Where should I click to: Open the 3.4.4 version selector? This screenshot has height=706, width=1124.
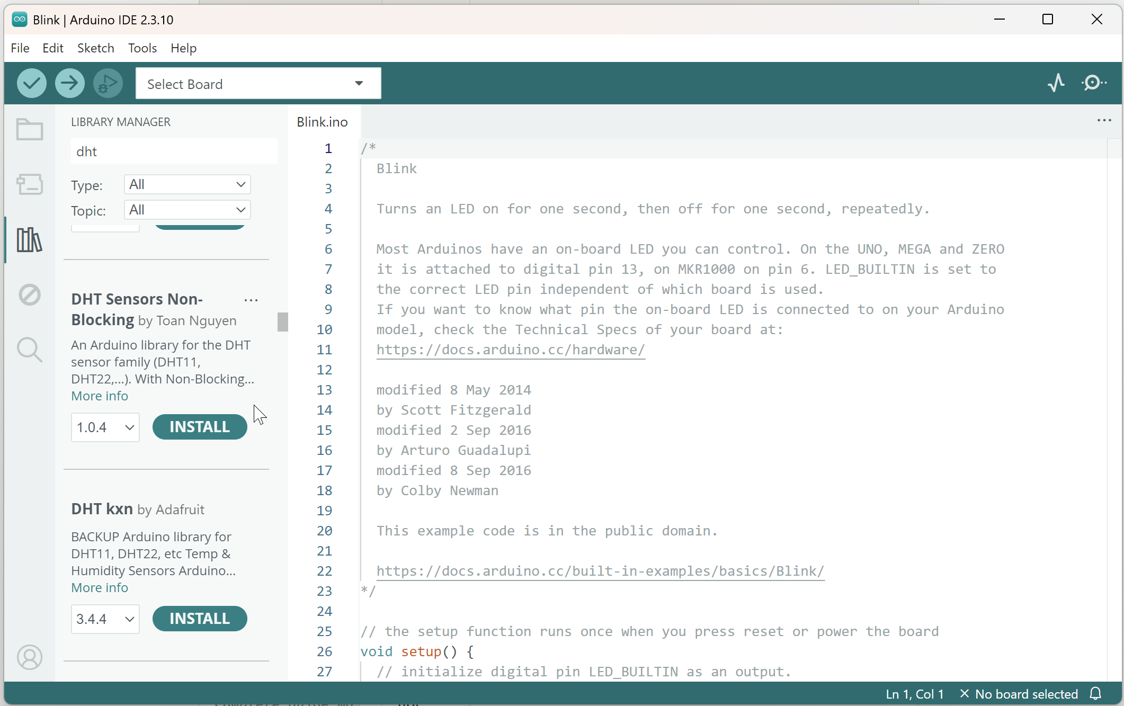point(105,619)
